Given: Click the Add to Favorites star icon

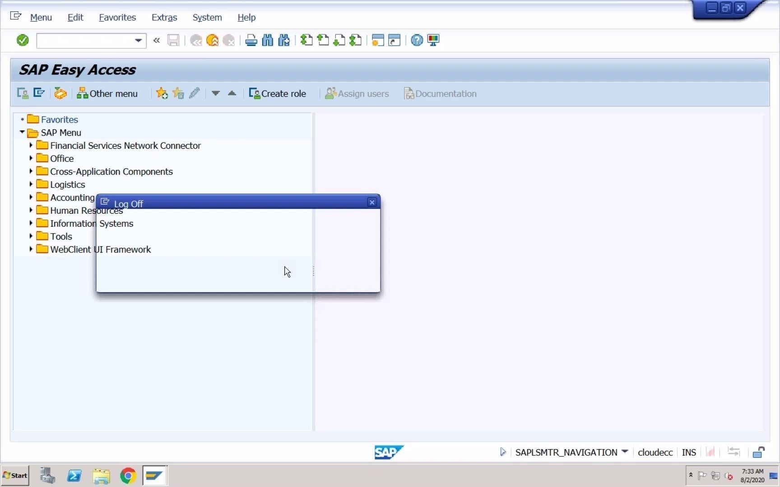Looking at the screenshot, I should pyautogui.click(x=162, y=93).
